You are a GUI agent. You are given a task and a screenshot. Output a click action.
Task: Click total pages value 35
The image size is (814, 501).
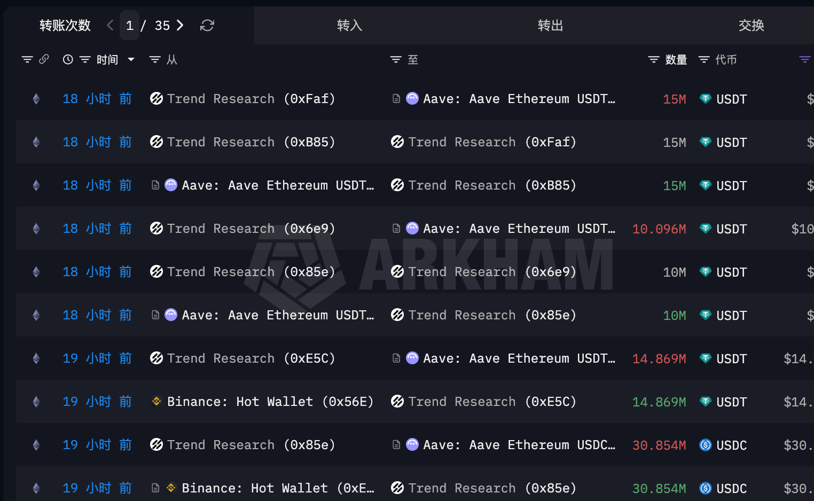click(162, 26)
